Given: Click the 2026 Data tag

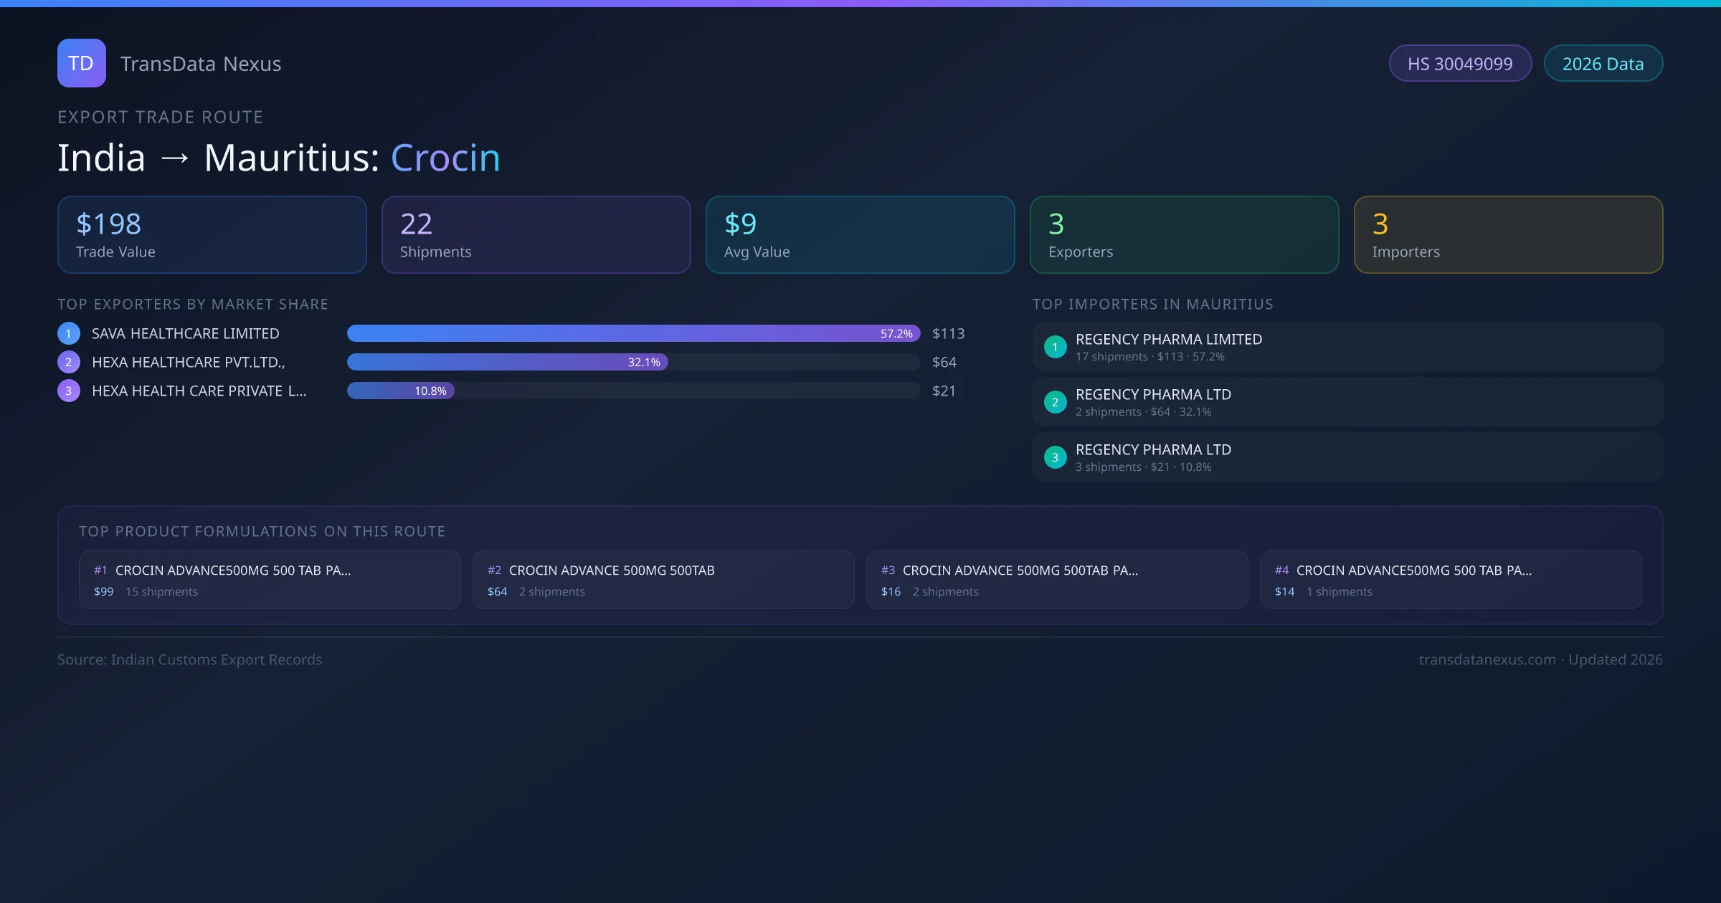Looking at the screenshot, I should (1603, 64).
